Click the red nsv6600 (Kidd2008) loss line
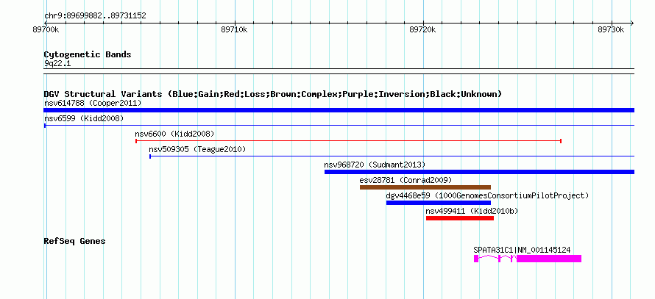This screenshot has height=299, width=655. 348,141
